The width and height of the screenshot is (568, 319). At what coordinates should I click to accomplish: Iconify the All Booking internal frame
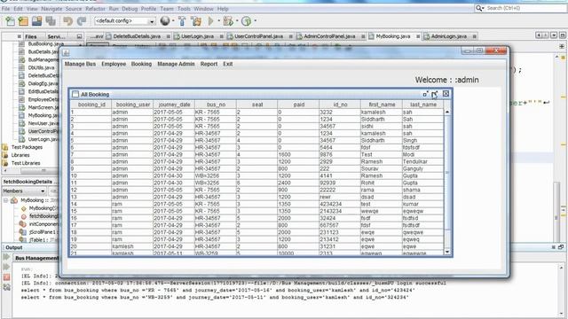tap(425, 94)
